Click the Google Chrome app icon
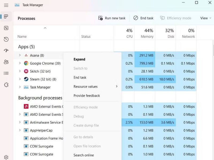 [x=26, y=63]
